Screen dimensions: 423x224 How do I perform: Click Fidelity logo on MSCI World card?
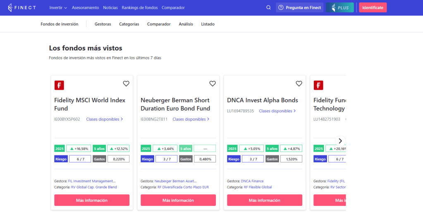[x=59, y=85]
